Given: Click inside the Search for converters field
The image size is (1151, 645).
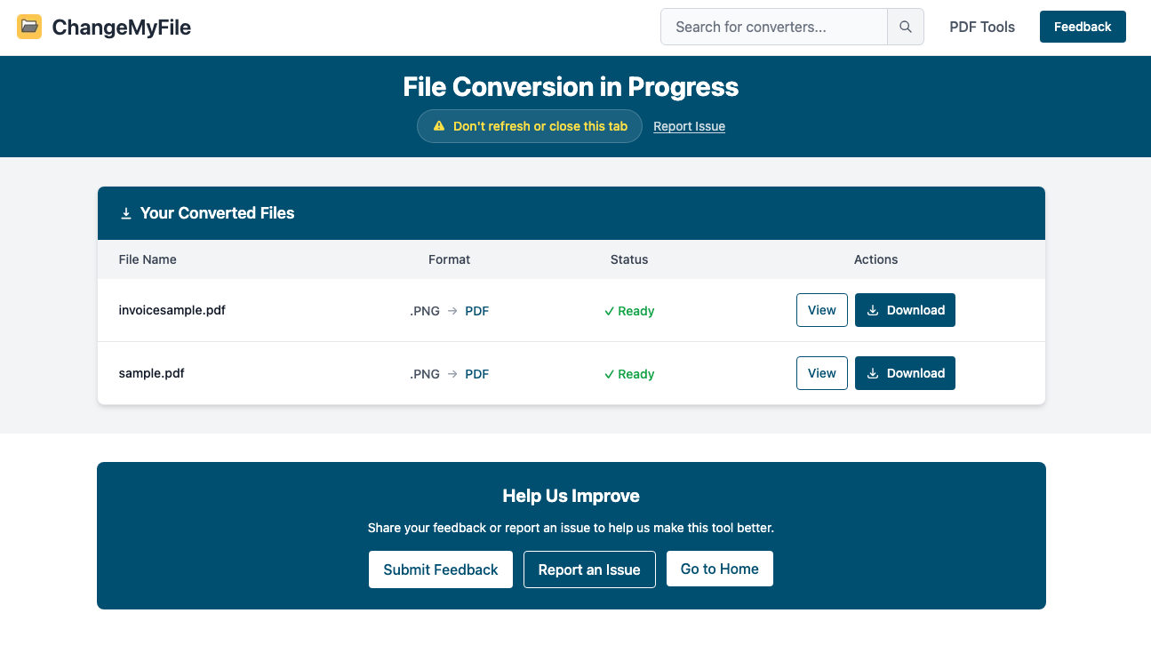Looking at the screenshot, I should coord(773,27).
